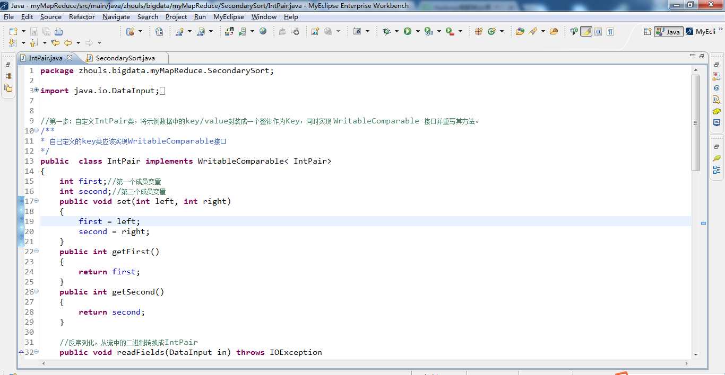The width and height of the screenshot is (725, 375).
Task: Open the MyEclipse menu
Action: (x=229, y=17)
